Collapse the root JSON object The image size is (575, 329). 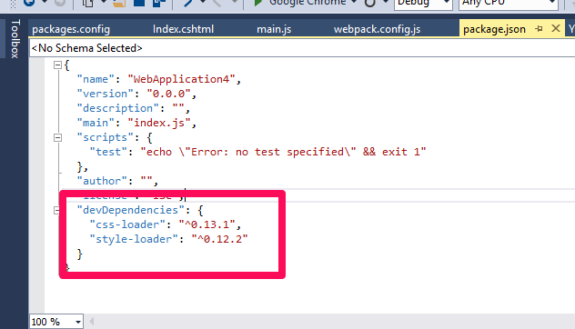tap(57, 65)
